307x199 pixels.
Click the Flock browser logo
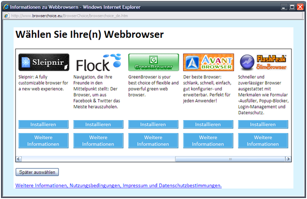coord(98,63)
